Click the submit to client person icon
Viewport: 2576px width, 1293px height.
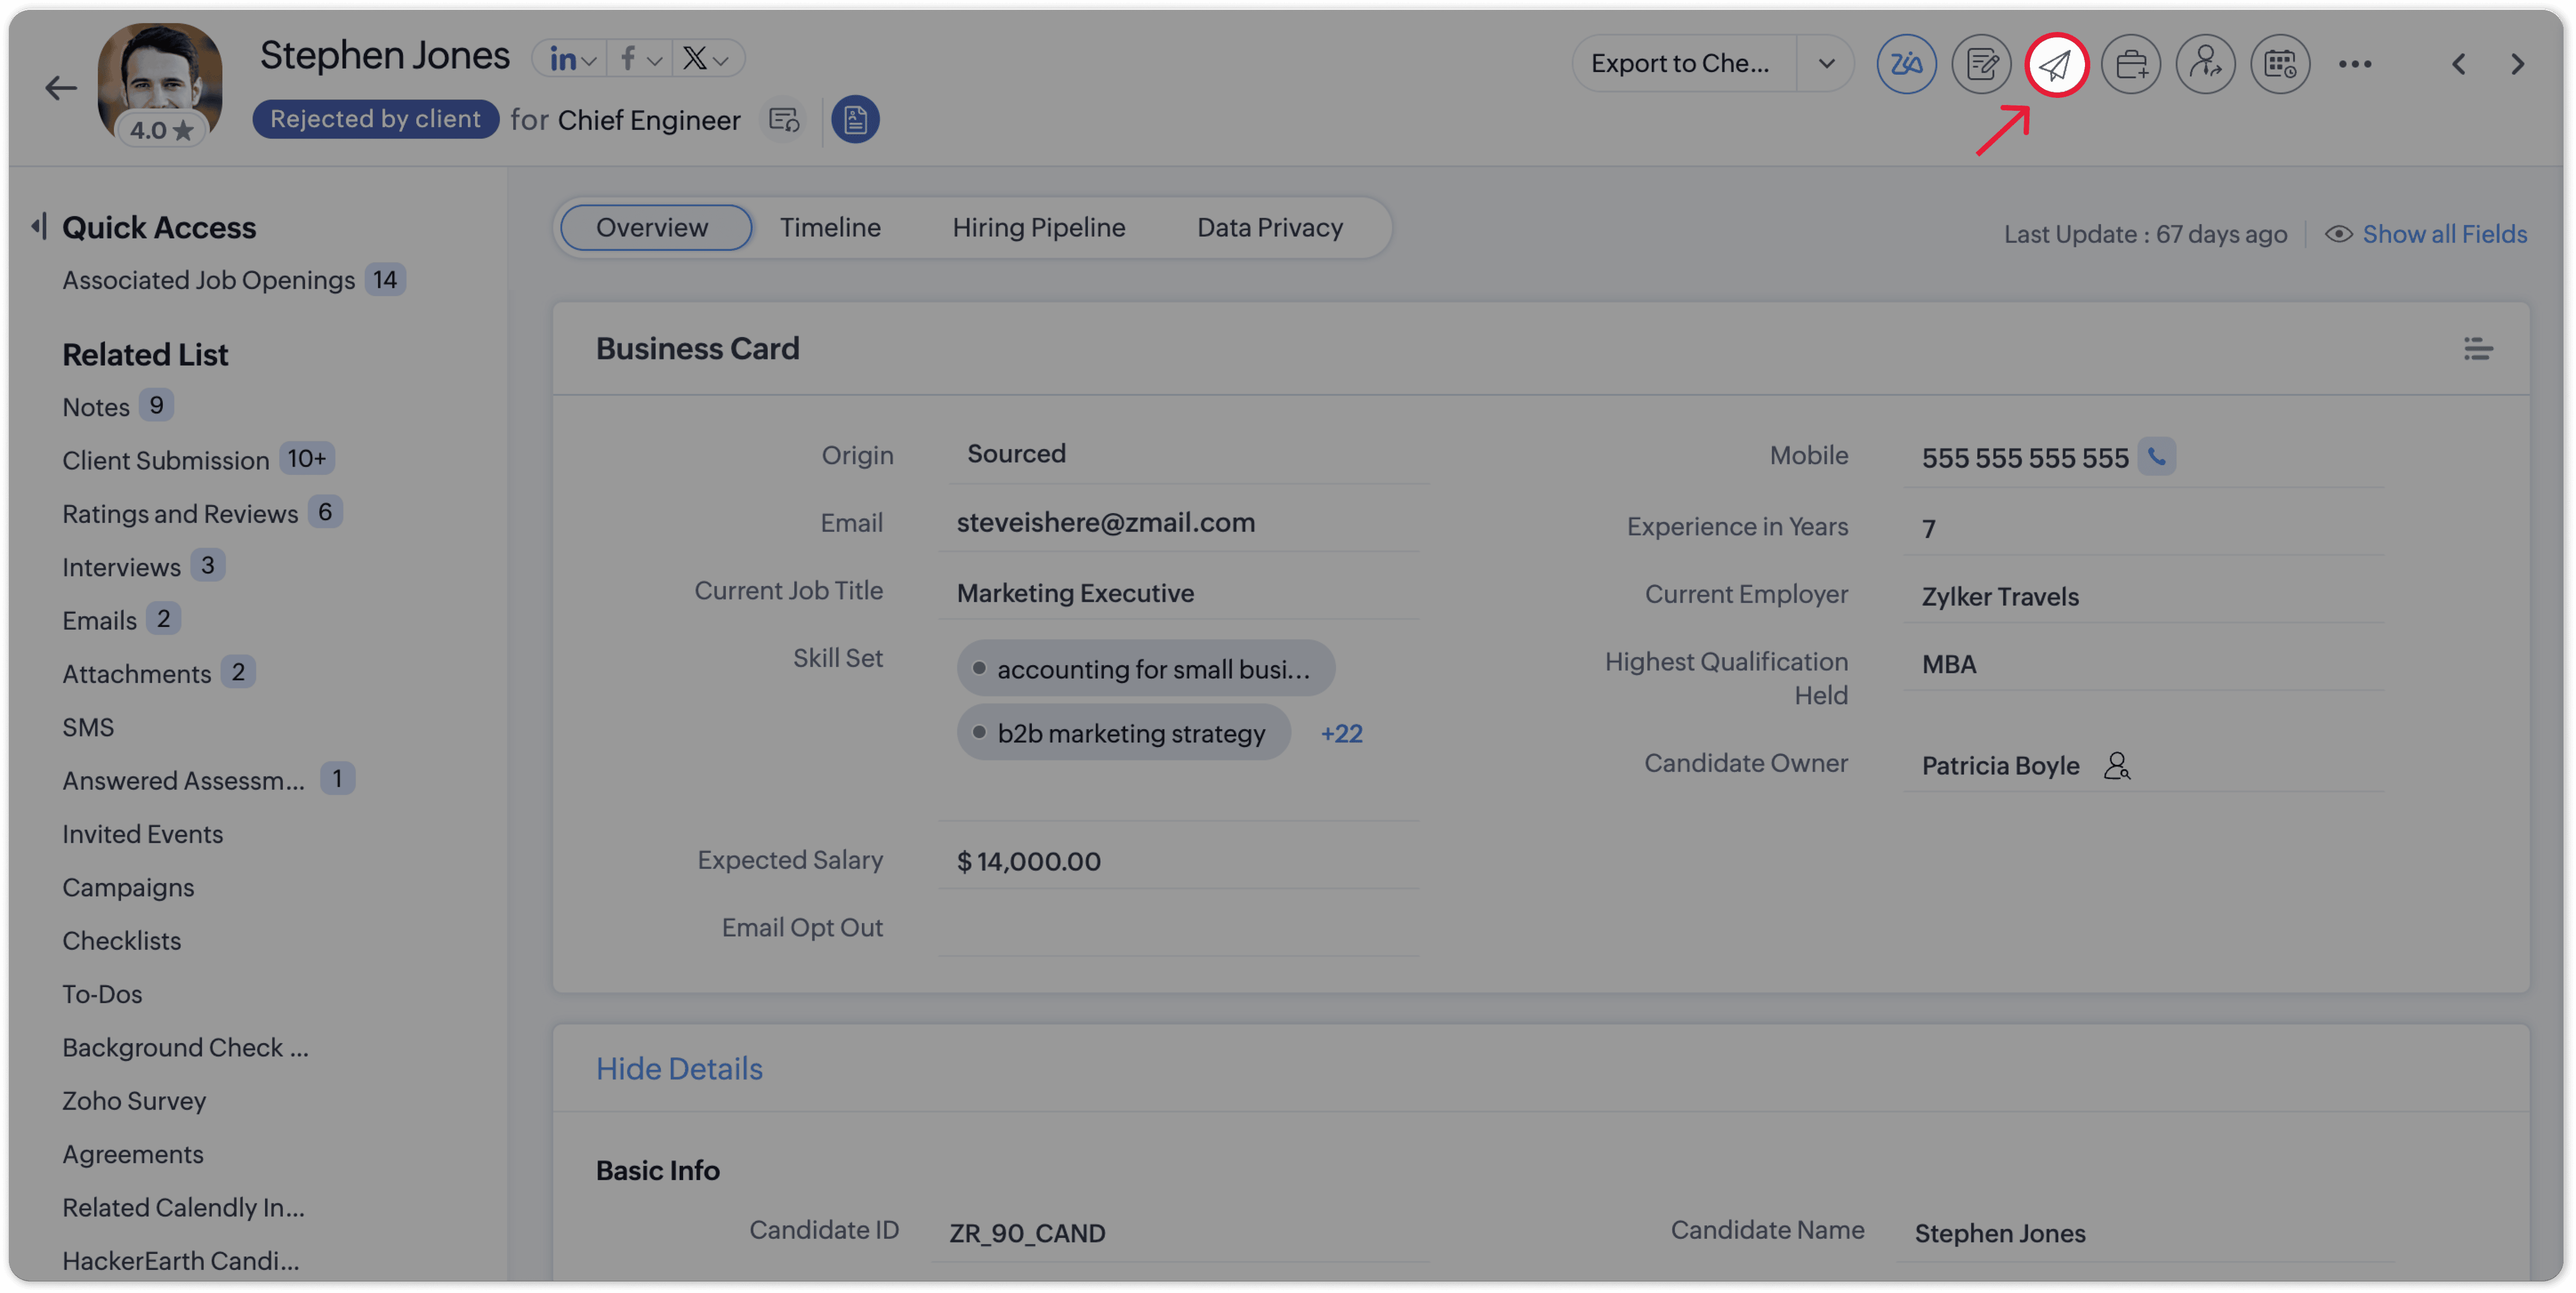(x=2205, y=65)
